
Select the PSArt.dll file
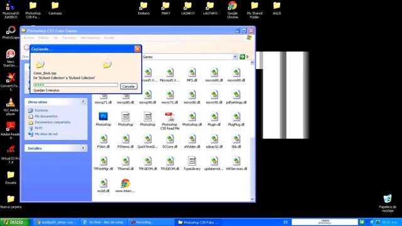click(x=103, y=141)
